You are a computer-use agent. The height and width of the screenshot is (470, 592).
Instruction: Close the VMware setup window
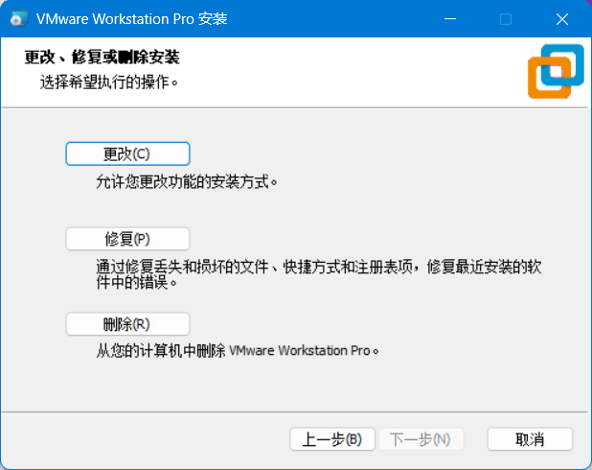point(561,19)
